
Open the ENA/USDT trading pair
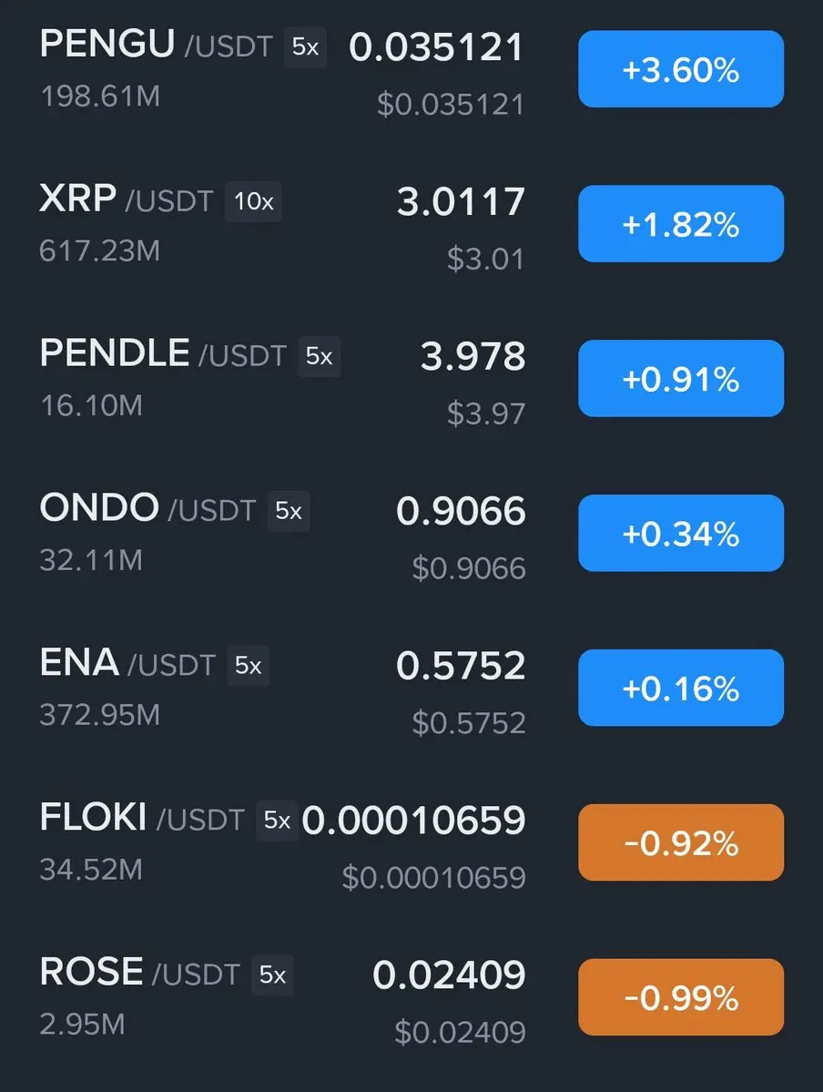pyautogui.click(x=127, y=663)
